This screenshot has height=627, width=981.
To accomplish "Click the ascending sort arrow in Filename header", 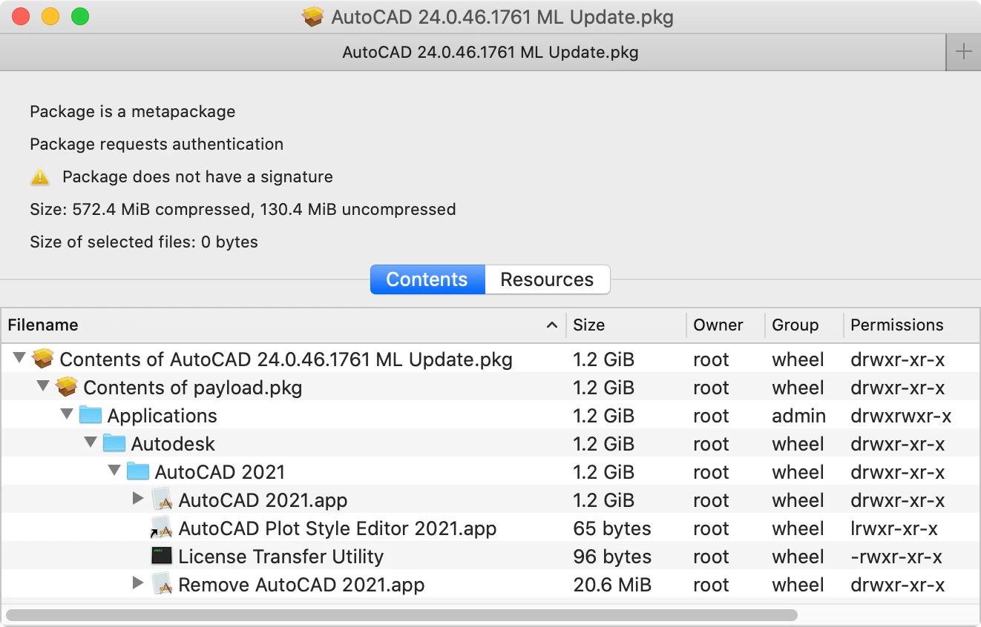I will pos(552,325).
